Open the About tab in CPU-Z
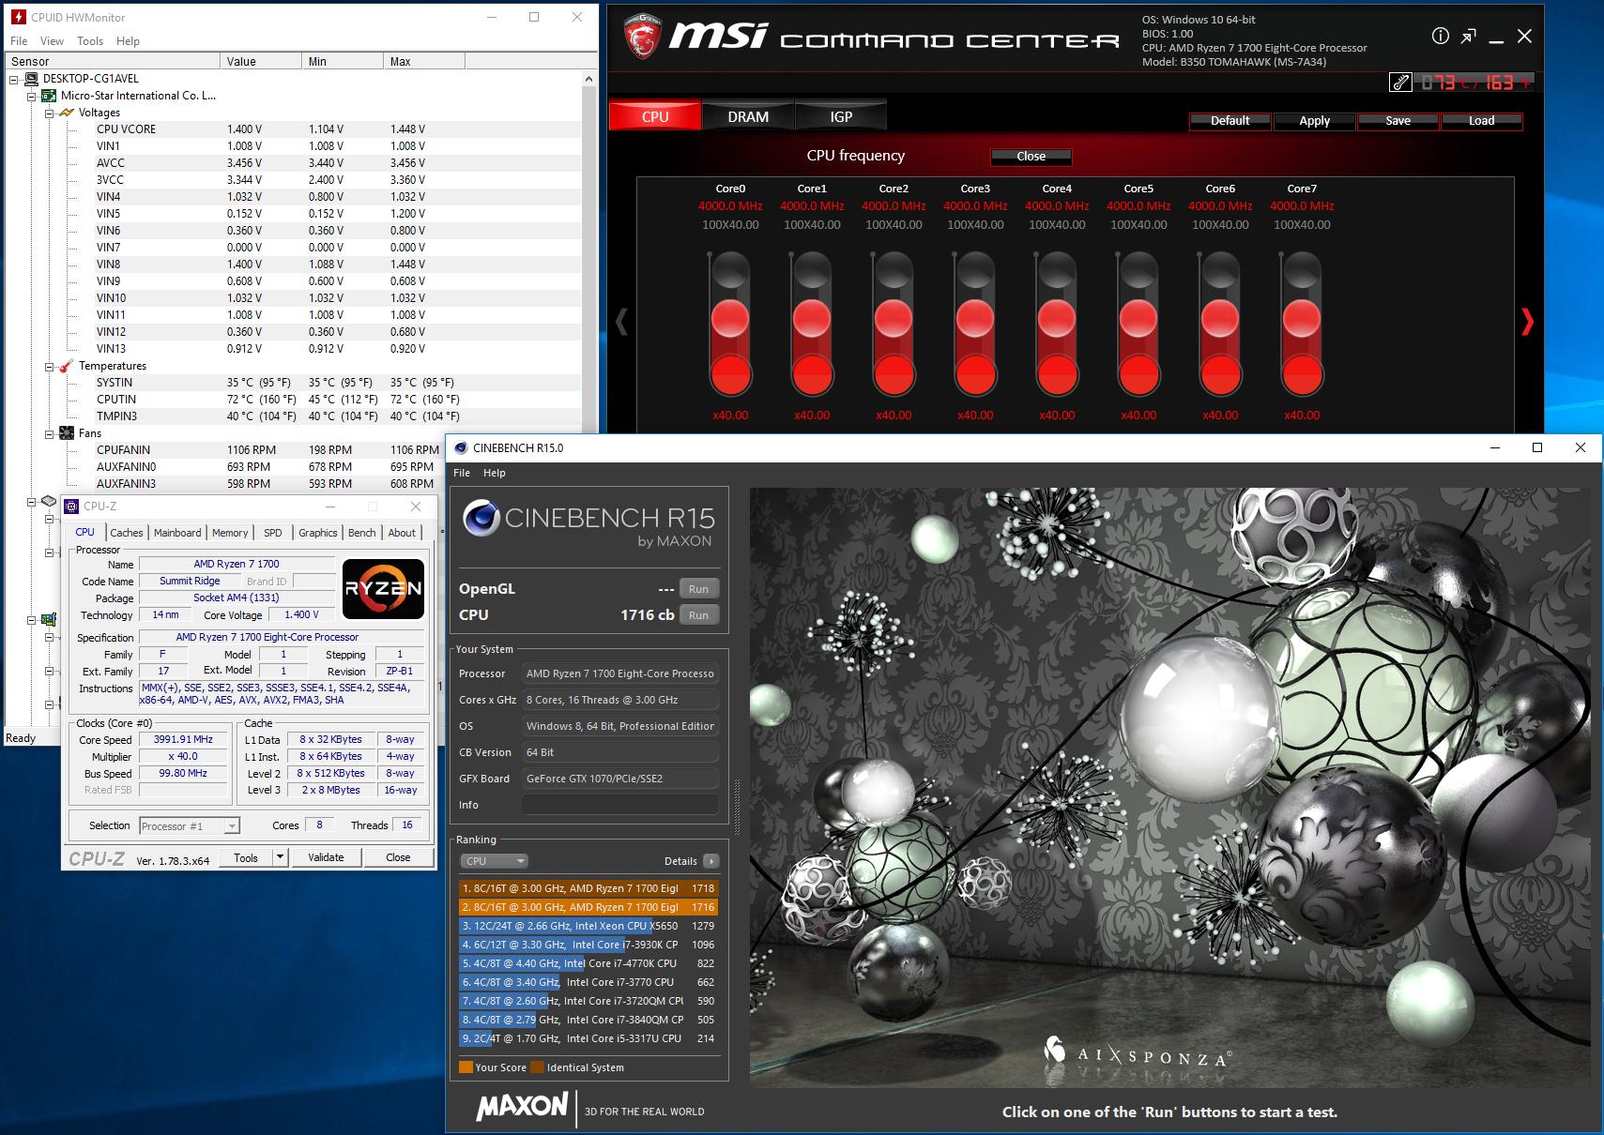 [402, 532]
